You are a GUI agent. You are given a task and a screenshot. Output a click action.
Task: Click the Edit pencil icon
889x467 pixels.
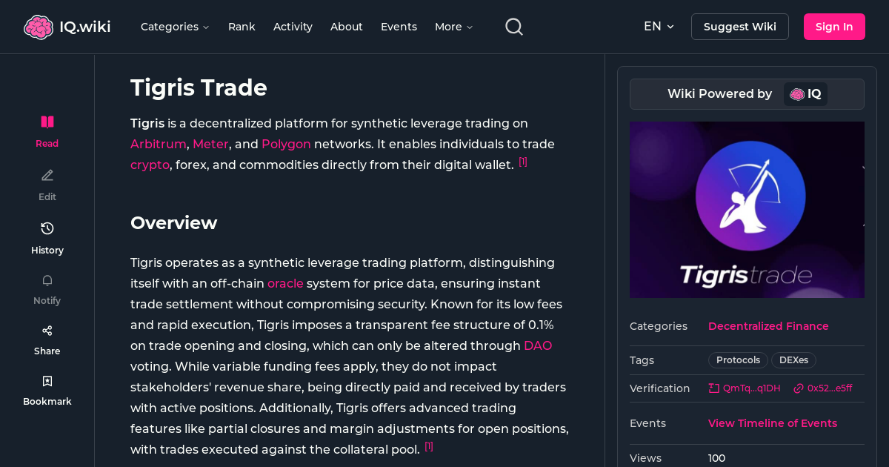47,175
